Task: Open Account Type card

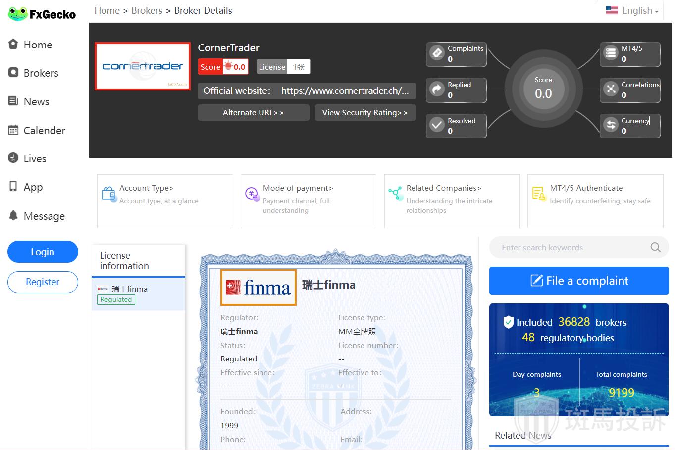Action: (164, 201)
